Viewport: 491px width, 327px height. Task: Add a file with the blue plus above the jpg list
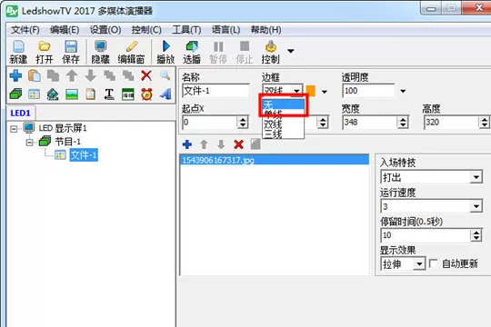click(x=187, y=144)
